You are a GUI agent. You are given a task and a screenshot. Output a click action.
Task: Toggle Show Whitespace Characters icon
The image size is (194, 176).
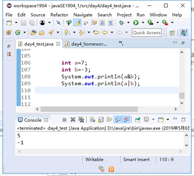pyautogui.click(x=110, y=23)
